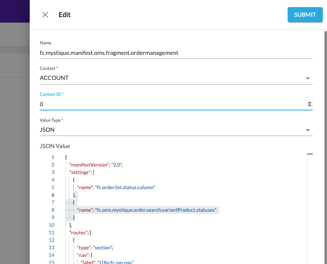This screenshot has width=327, height=264.
Task: Increase Context ID with the up stepper arrow
Action: 309,103
